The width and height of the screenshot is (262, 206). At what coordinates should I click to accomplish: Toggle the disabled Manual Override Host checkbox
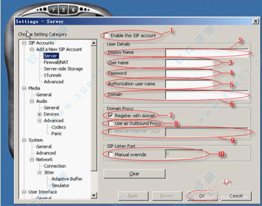point(110,131)
